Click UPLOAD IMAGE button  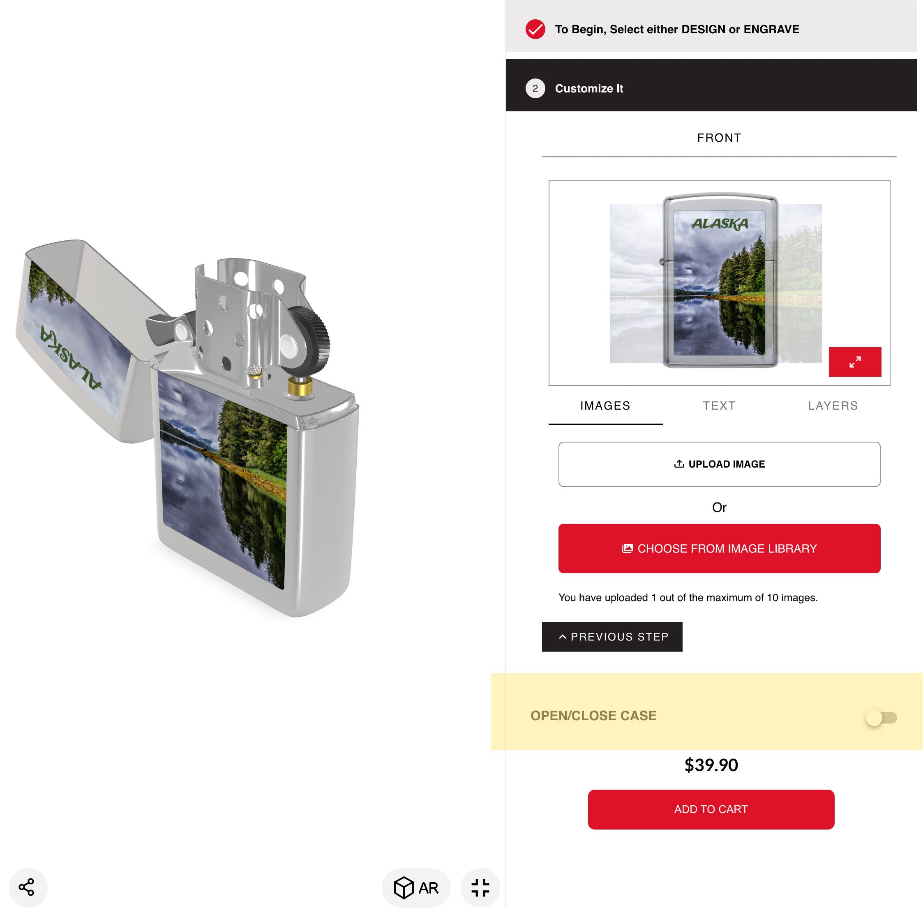(x=719, y=464)
